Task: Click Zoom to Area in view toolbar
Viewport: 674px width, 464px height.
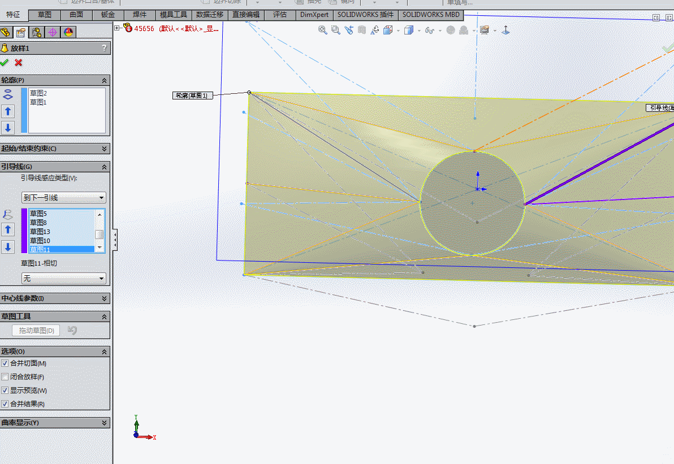Action: pyautogui.click(x=336, y=30)
